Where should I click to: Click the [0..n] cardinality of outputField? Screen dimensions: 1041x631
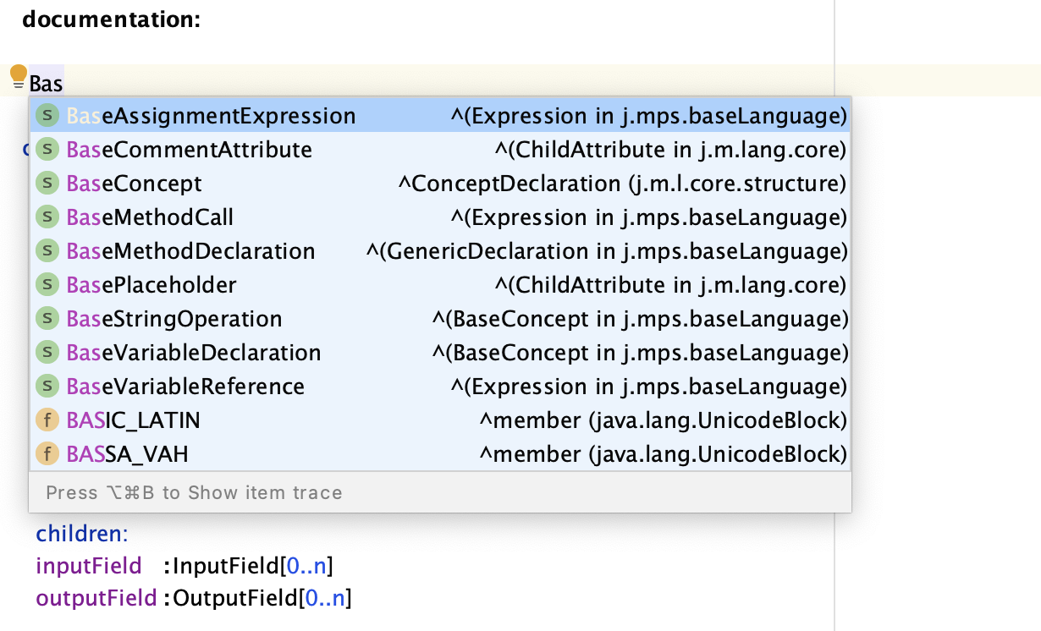[x=327, y=597]
